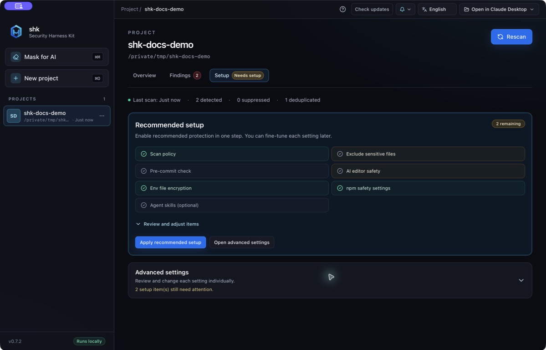Select the Setup tab
Screen dimensions: 546x350
pyautogui.click(x=239, y=75)
